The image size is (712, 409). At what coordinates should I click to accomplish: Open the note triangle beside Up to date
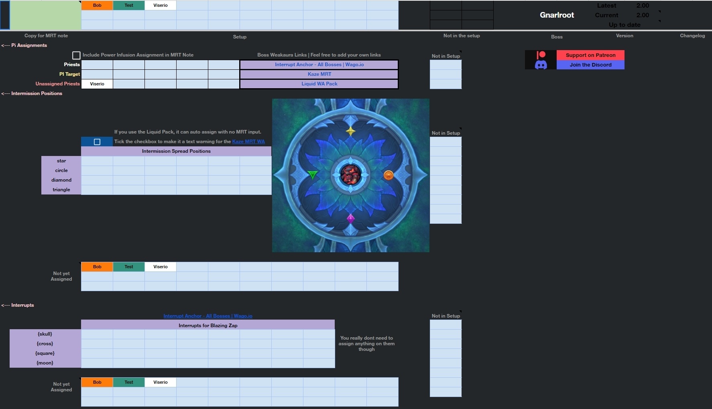[659, 21]
